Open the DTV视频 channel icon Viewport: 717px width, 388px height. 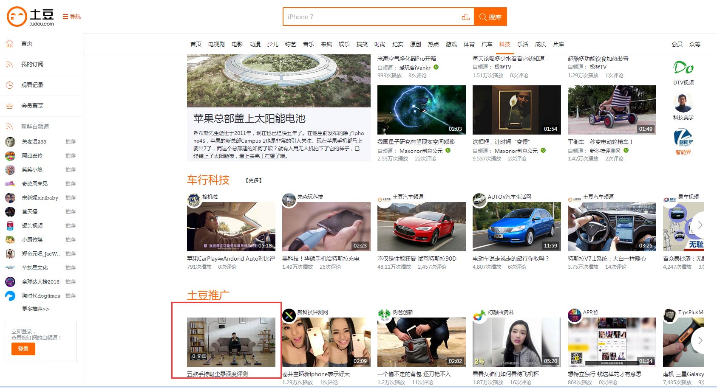683,68
